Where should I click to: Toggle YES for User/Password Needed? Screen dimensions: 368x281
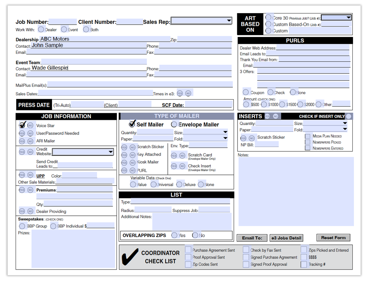(x=22, y=133)
